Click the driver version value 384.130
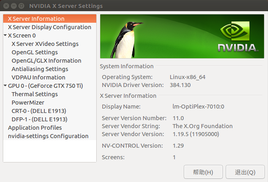 pyautogui.click(x=180, y=85)
